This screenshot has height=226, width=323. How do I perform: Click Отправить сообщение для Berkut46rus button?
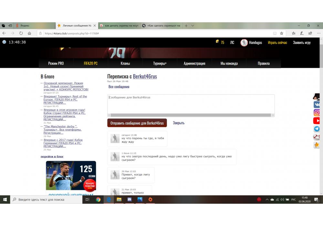(137, 123)
